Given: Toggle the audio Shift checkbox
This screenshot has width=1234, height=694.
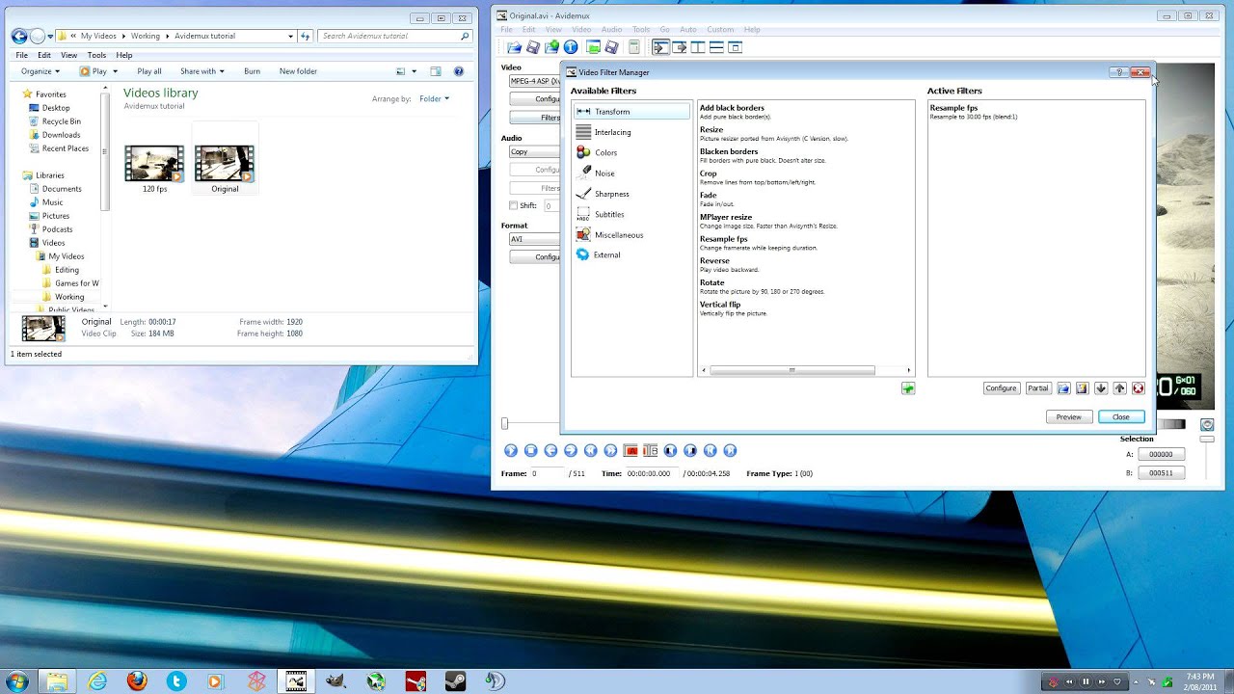Looking at the screenshot, I should click(x=513, y=205).
